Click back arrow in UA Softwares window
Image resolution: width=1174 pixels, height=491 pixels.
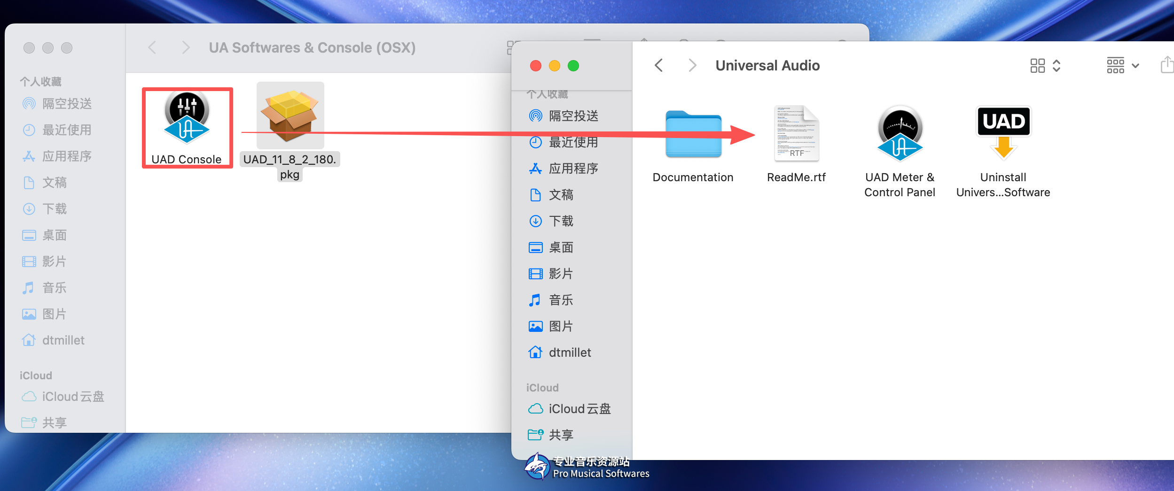(152, 47)
